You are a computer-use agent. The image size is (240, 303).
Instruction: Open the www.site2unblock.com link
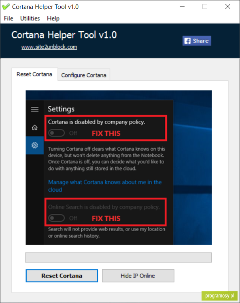click(49, 47)
